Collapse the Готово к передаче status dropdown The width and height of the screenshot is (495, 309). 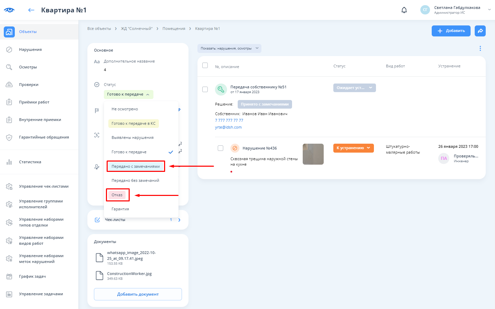pos(128,95)
